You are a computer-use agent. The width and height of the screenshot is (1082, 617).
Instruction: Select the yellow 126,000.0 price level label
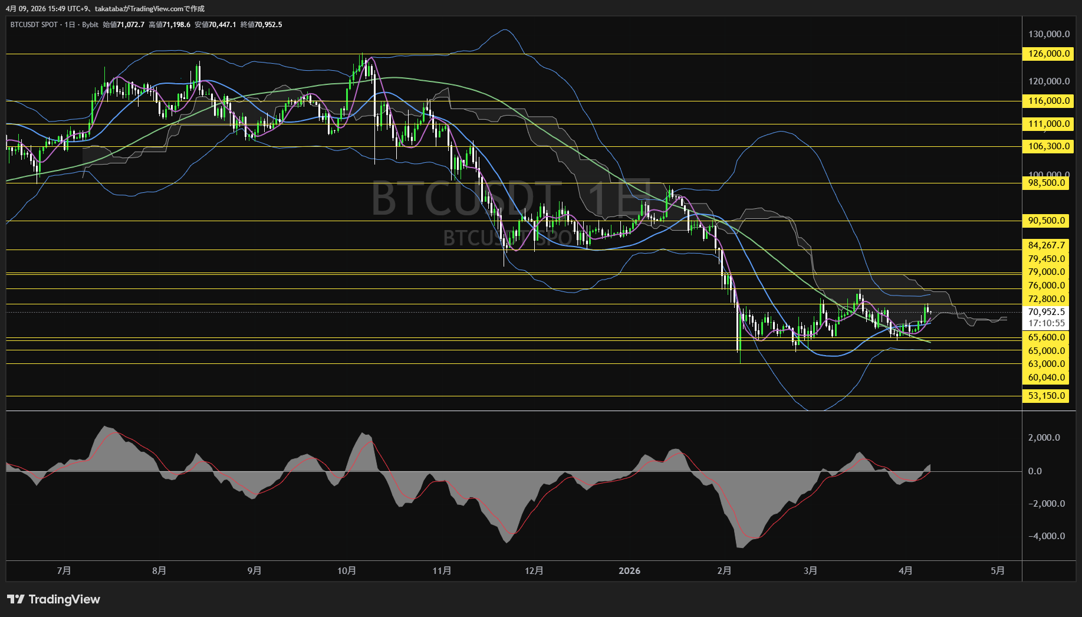[x=1045, y=54]
